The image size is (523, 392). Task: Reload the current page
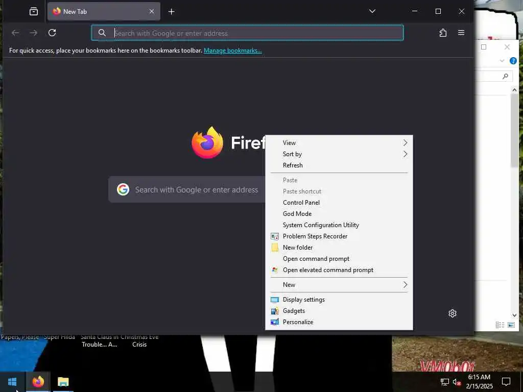pos(52,33)
